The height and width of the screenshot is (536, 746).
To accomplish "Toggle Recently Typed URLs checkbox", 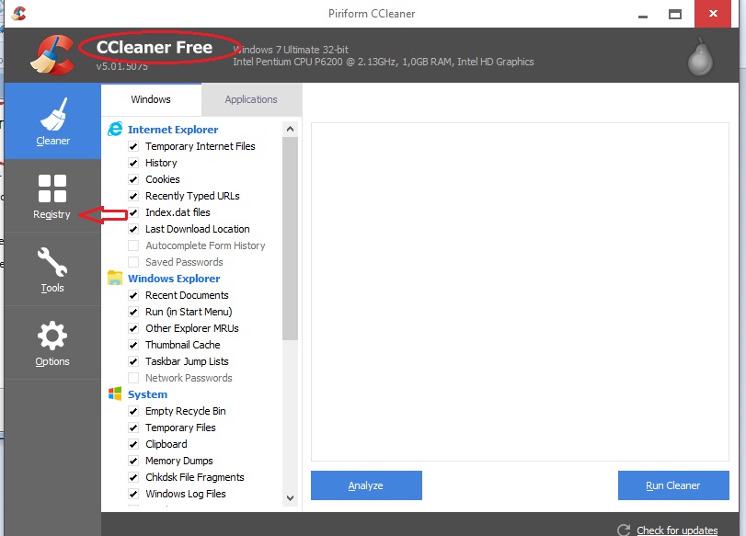I will [x=133, y=196].
